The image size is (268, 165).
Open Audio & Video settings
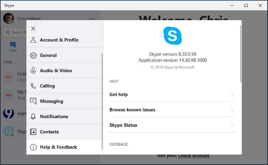64,71
